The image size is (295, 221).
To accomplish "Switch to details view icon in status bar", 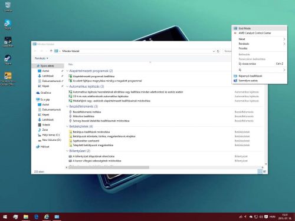I will (x=260, y=171).
